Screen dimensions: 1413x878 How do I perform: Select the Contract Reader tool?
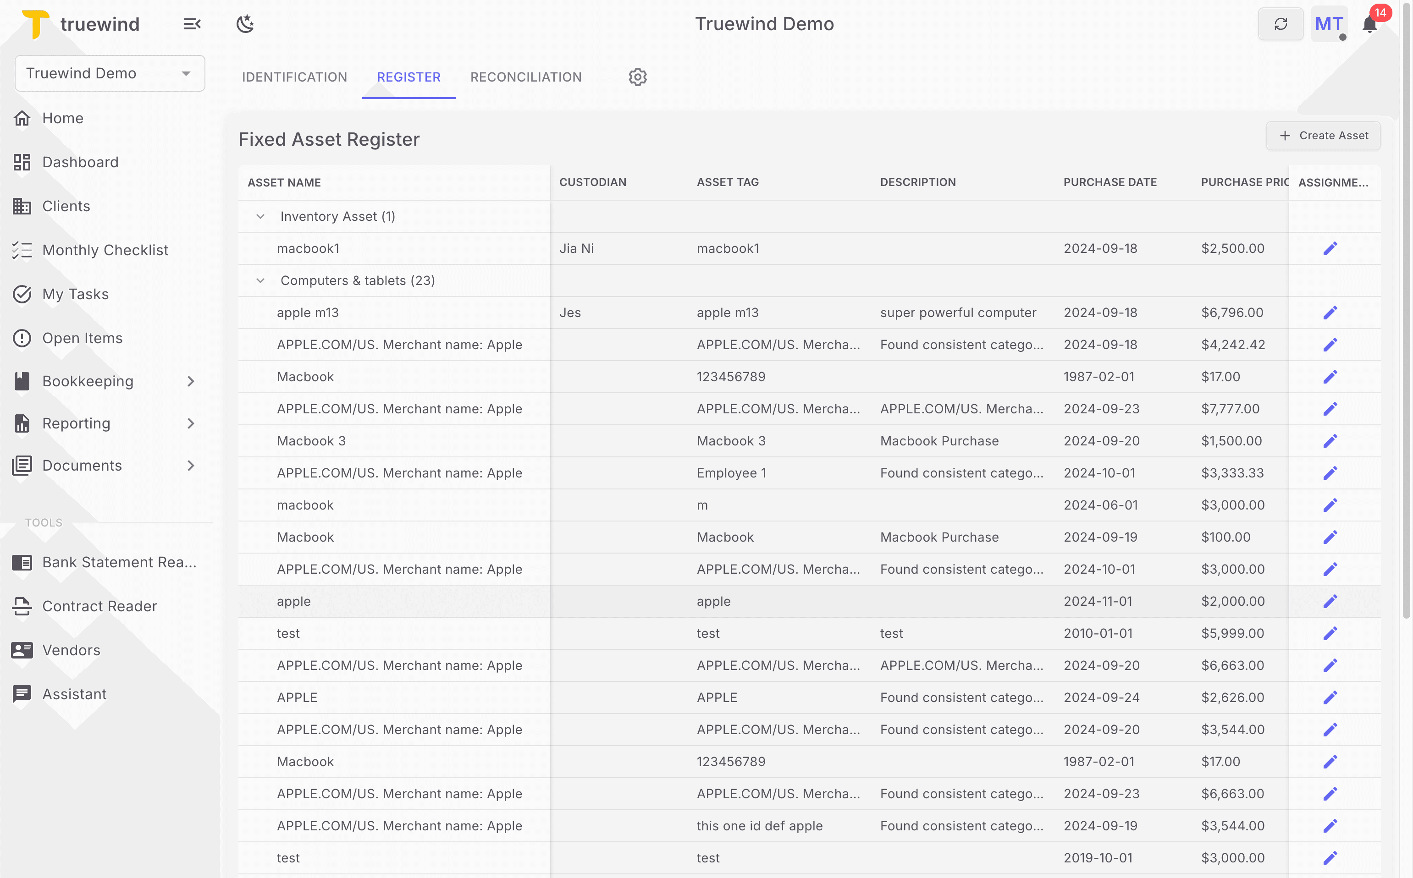click(99, 606)
